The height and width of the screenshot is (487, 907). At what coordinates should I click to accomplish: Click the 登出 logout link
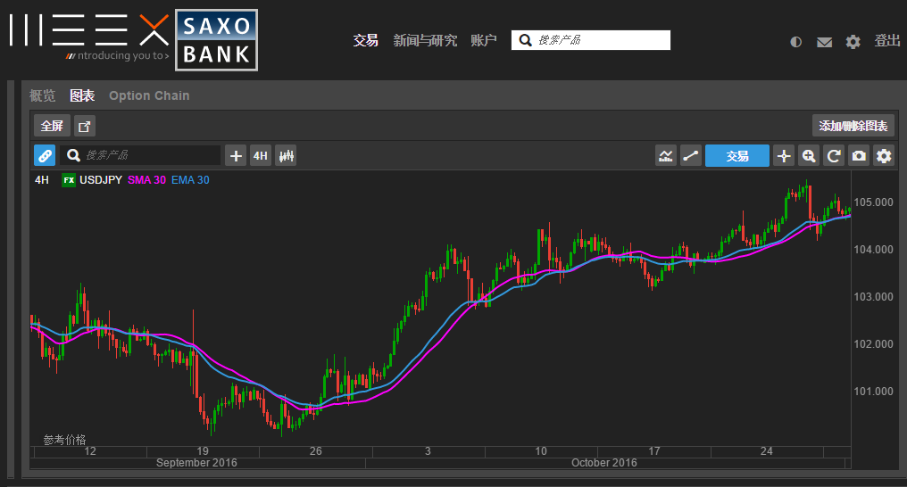coord(887,40)
